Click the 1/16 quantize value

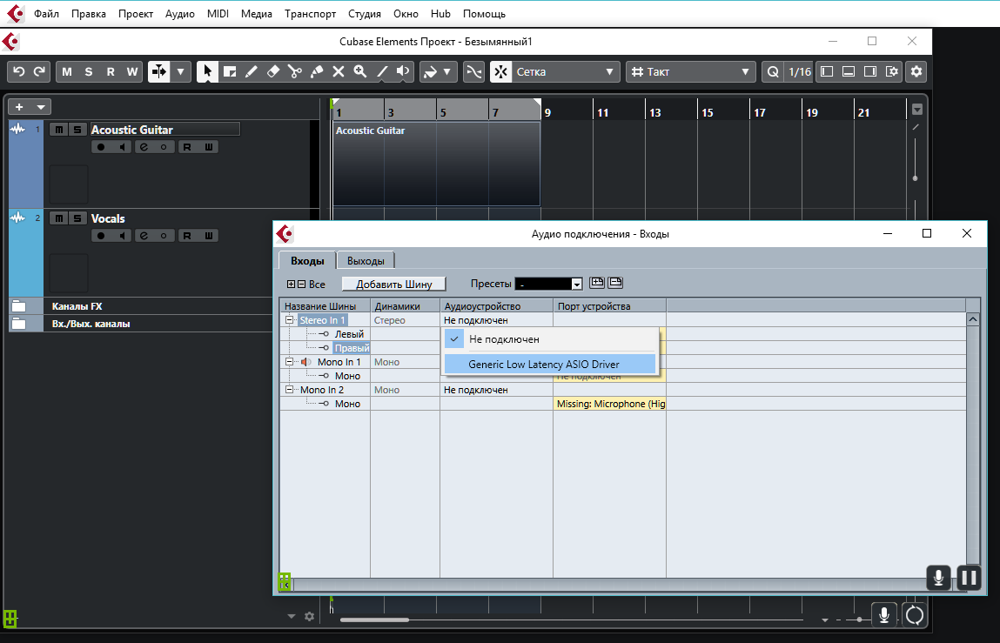(x=800, y=71)
